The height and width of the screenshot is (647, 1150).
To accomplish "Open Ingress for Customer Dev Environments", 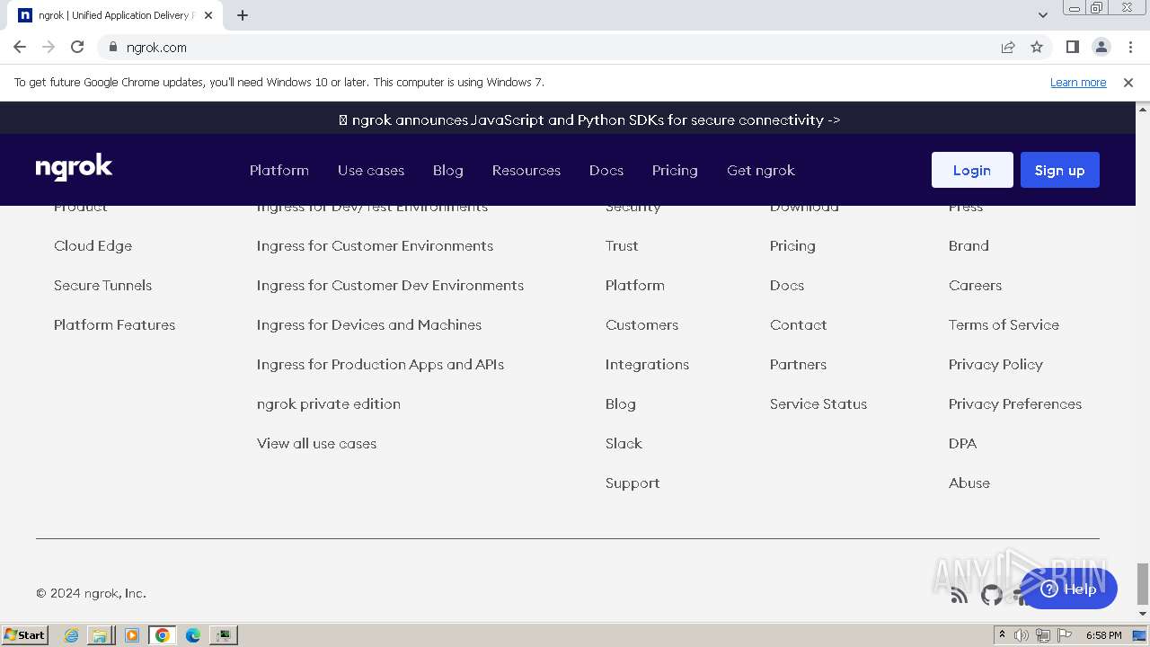I will point(390,285).
